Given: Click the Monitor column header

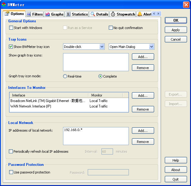Looking at the screenshot, I should [97, 95].
